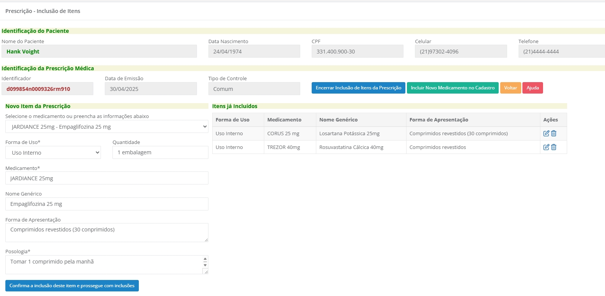The image size is (605, 296).
Task: Edit the CORUS 25 mg prescription item
Action: pos(546,133)
